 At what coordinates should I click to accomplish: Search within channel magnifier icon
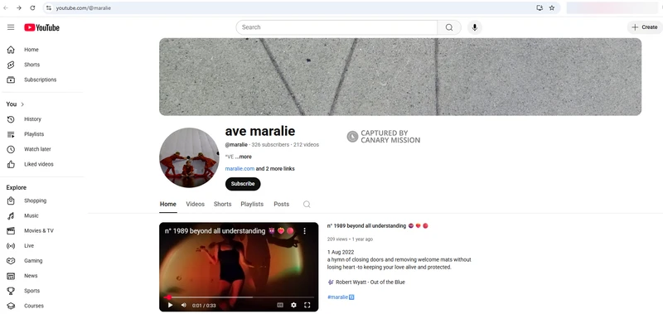tap(307, 205)
